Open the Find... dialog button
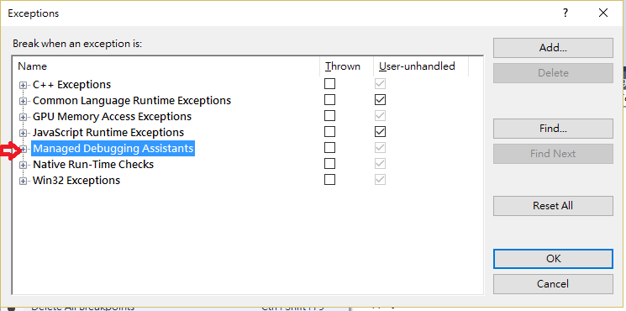Screen dimensions: 626x311 (x=553, y=129)
